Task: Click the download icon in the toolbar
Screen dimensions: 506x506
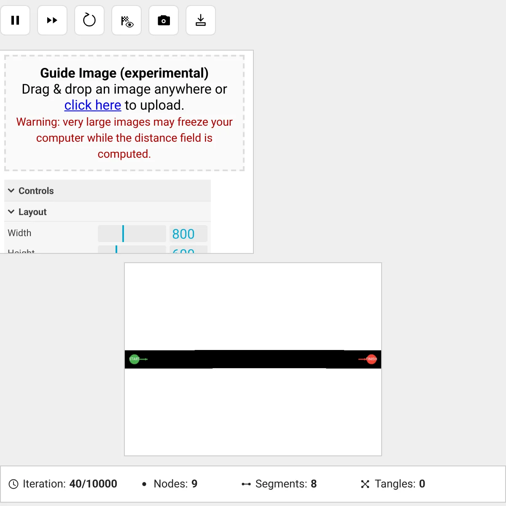Action: click(x=201, y=20)
